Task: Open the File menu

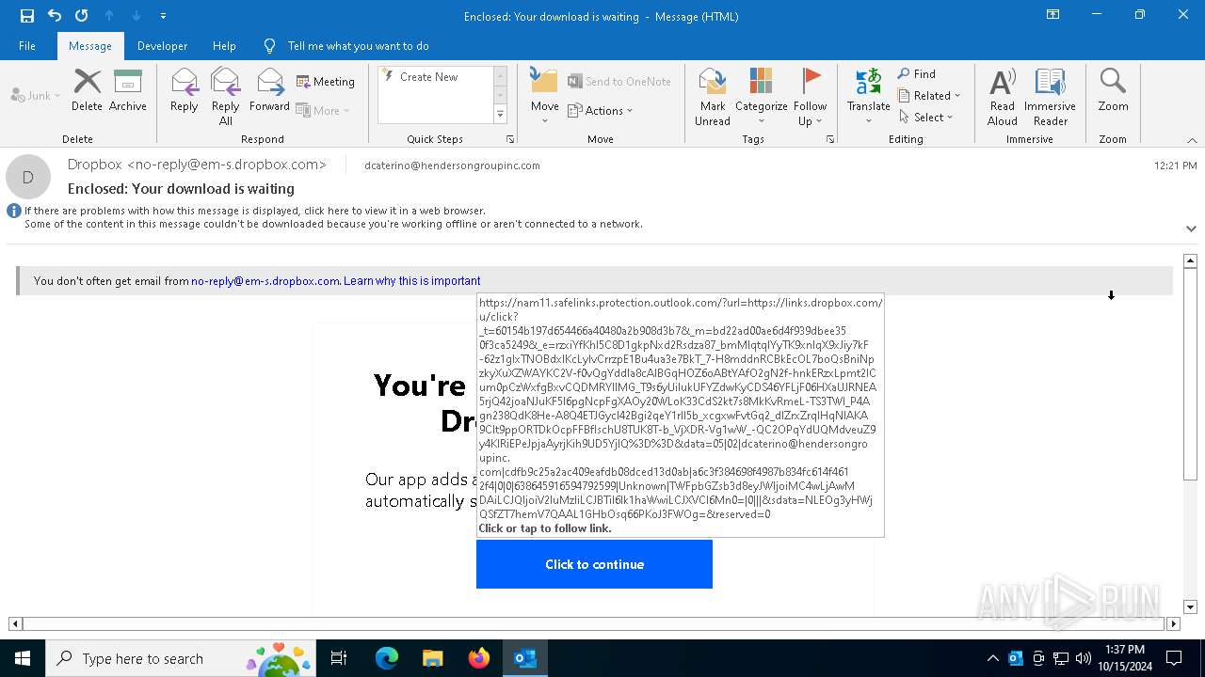Action: coord(27,45)
